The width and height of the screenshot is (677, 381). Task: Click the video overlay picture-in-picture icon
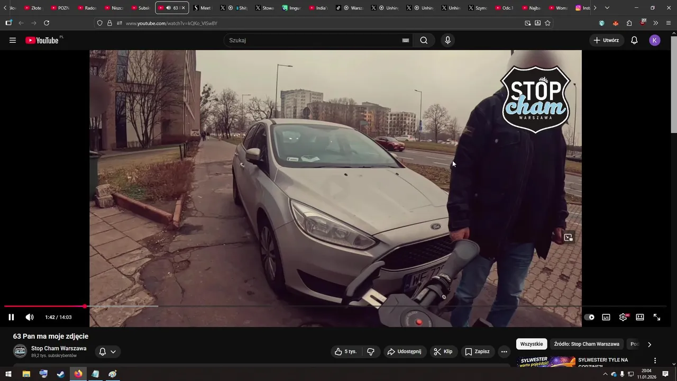pos(568,238)
